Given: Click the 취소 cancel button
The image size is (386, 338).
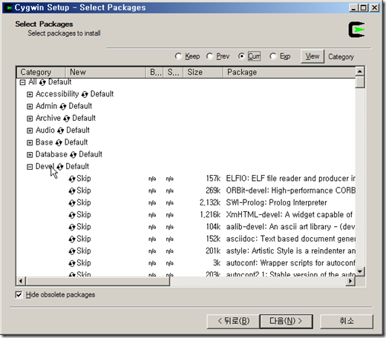Looking at the screenshot, I should [x=347, y=321].
